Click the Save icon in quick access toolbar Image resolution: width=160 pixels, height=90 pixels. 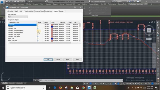(x=12, y=1)
